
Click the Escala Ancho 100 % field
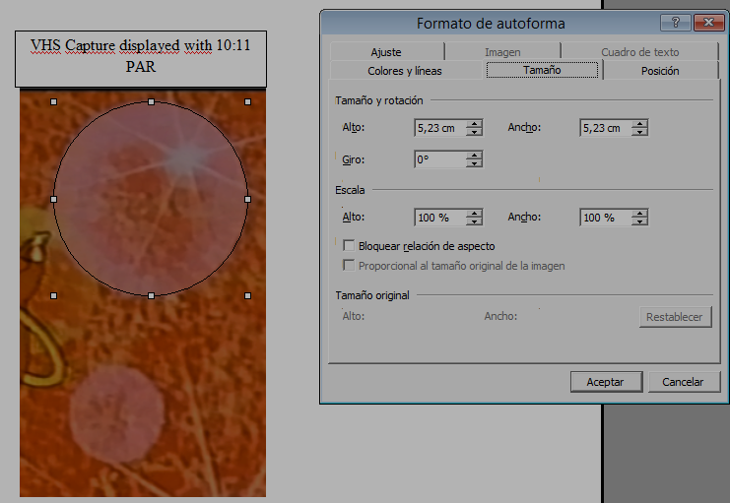coord(606,218)
